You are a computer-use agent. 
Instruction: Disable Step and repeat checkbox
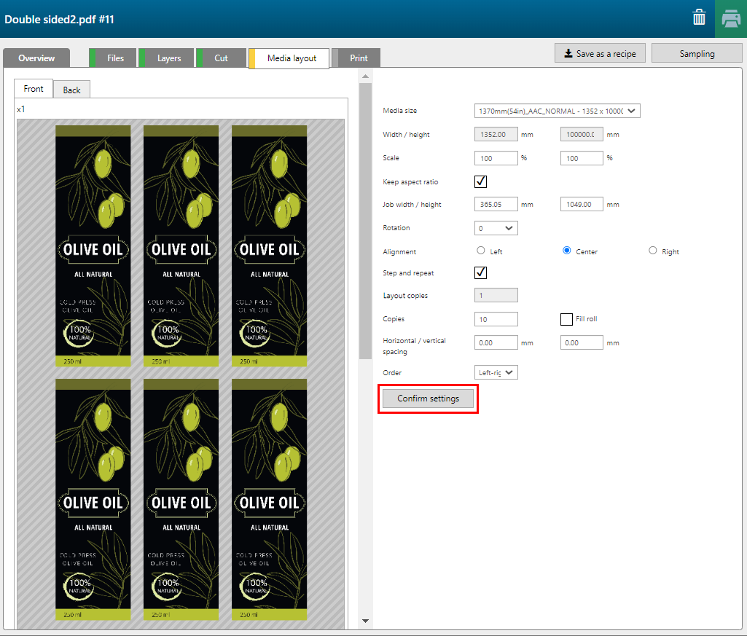point(480,272)
